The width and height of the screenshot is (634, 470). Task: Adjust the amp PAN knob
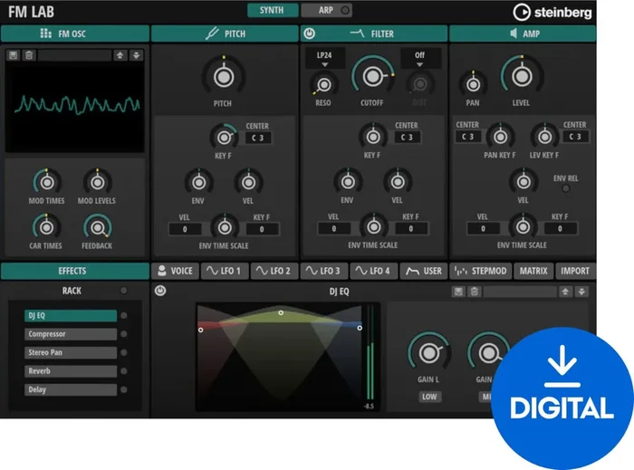473,84
